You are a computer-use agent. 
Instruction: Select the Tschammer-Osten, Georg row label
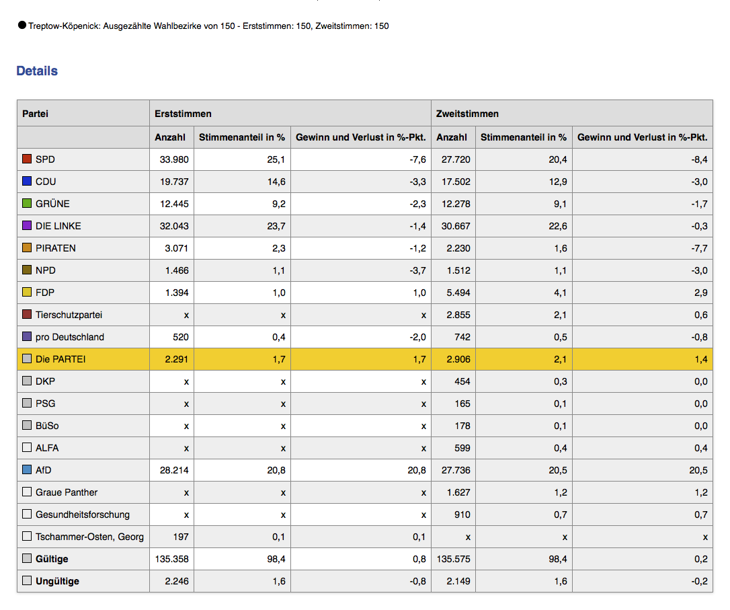(x=89, y=537)
